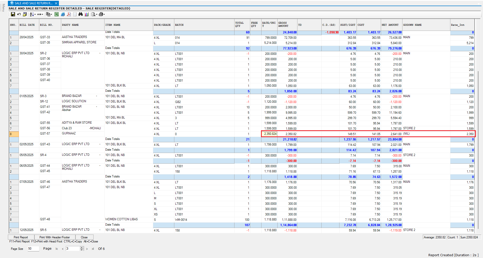This screenshot has width=483, height=258.
Task: Open the bar chart graph icon
Action: 87,14
